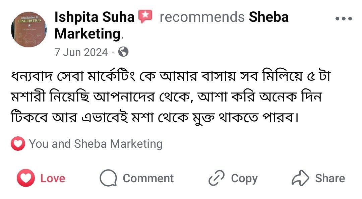362x199 pixels.
Task: Click the small heart reaction summary icon
Action: tap(18, 144)
